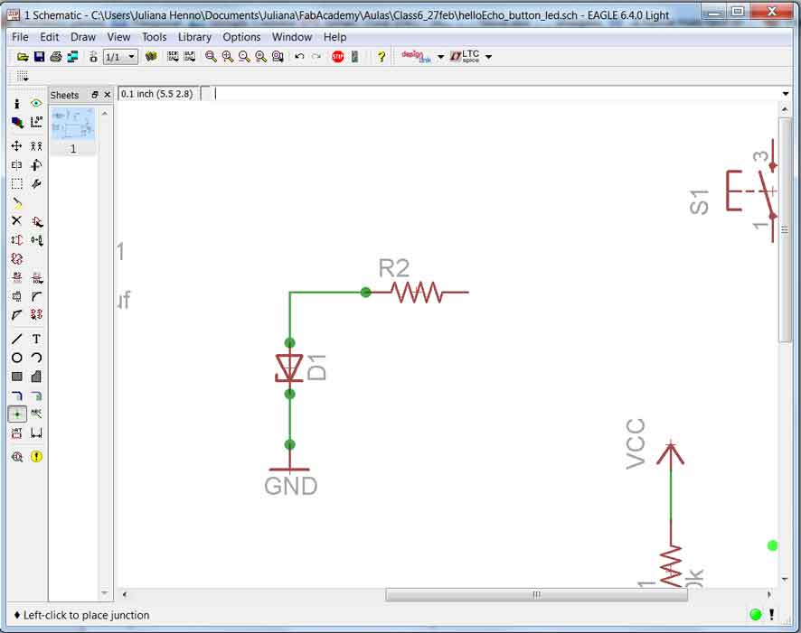Open the CAM processor icon

(x=72, y=57)
